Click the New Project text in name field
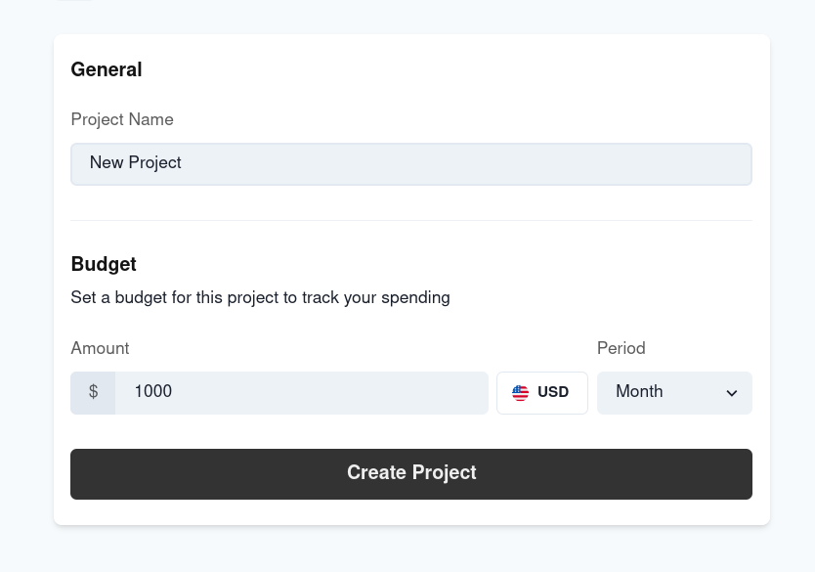Image resolution: width=815 pixels, height=572 pixels. tap(135, 162)
